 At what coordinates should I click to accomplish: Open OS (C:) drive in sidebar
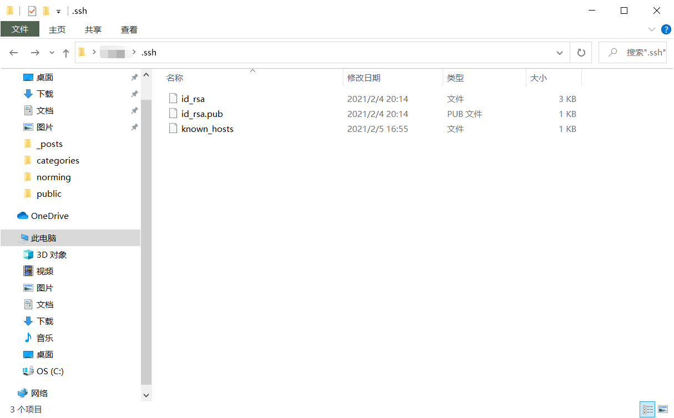pos(50,371)
